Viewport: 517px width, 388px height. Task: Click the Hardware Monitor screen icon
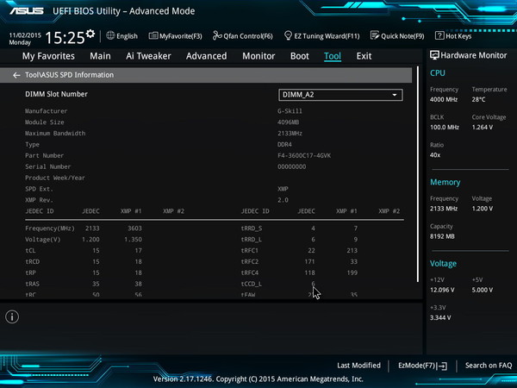point(434,55)
